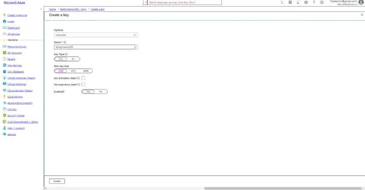Open Azure Active Directory link
Viewport: 365px width, 190px height.
point(20,103)
